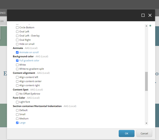Image resolution: width=159 pixels, height=140 pixels.
Task: Click the Animate section heading
Action: [x=18, y=48]
